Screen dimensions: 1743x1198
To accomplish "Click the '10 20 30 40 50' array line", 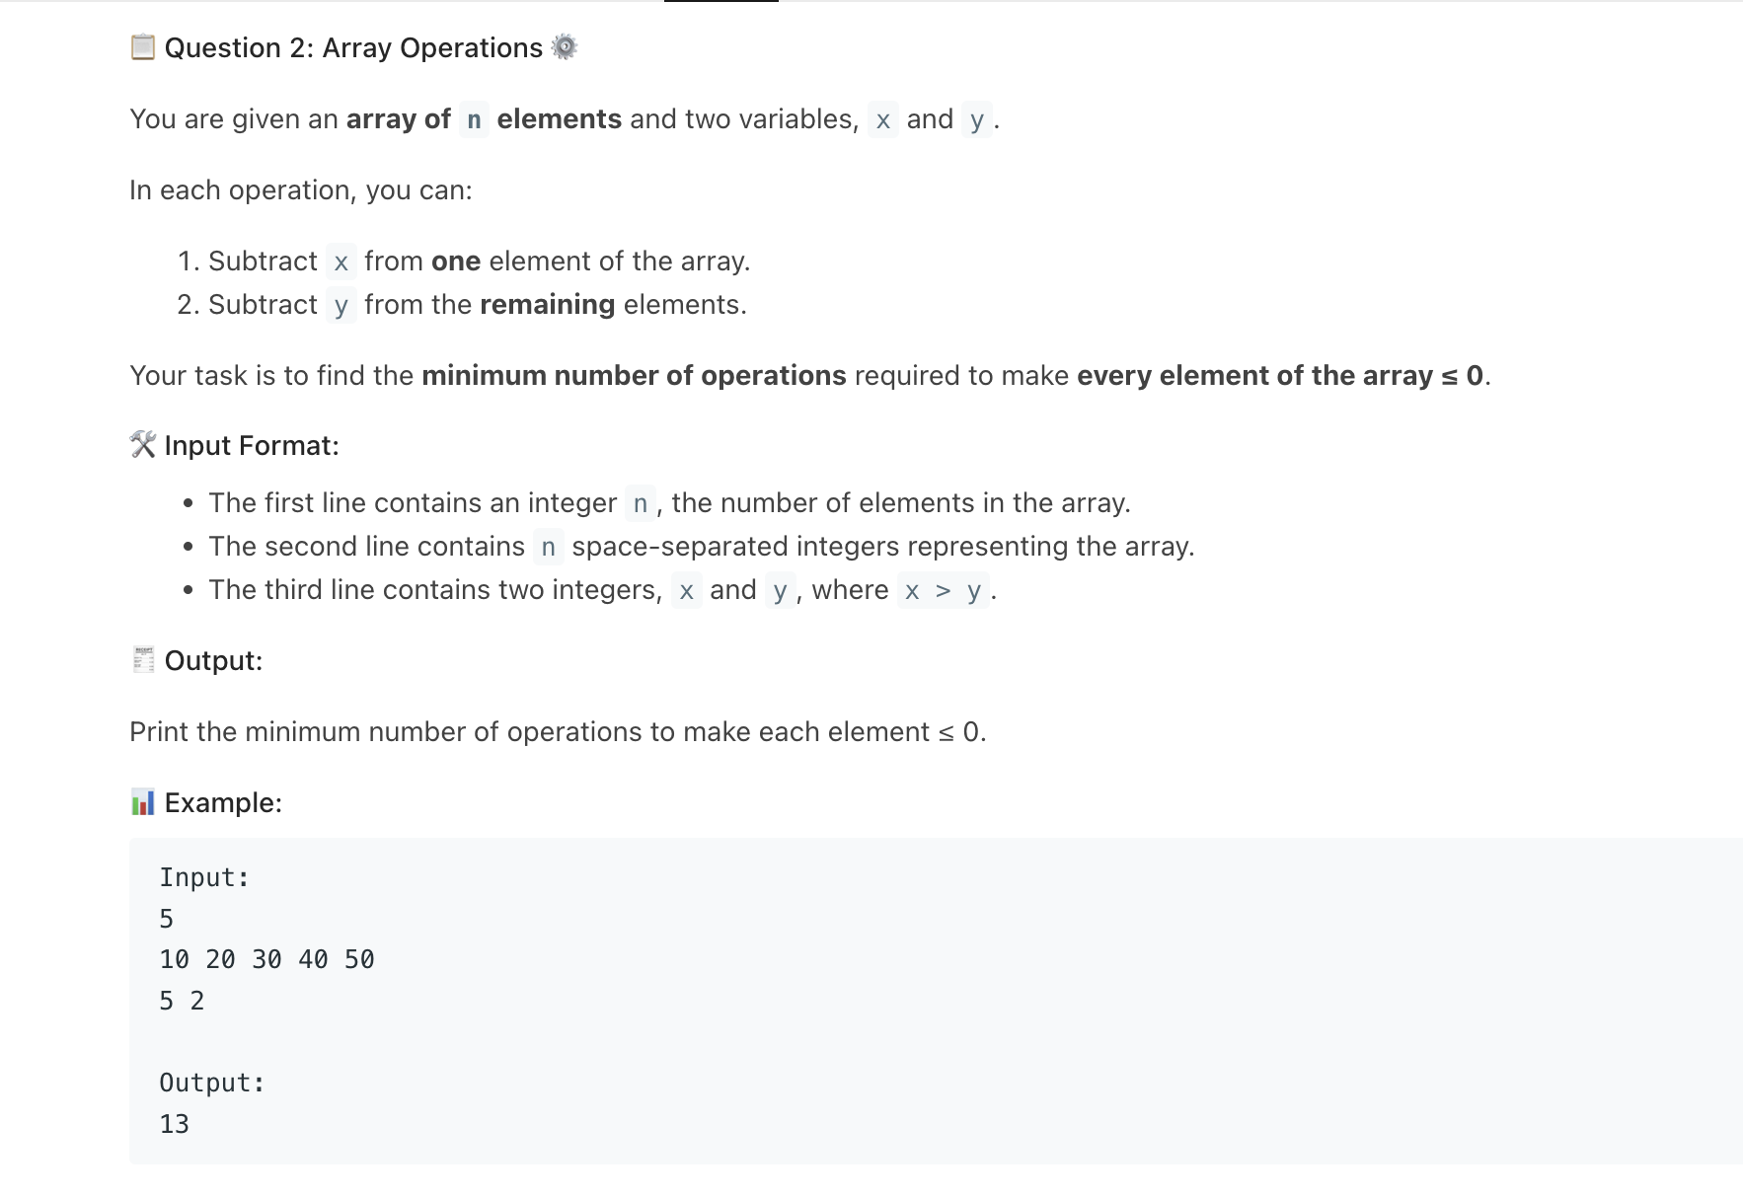I will (x=266, y=959).
